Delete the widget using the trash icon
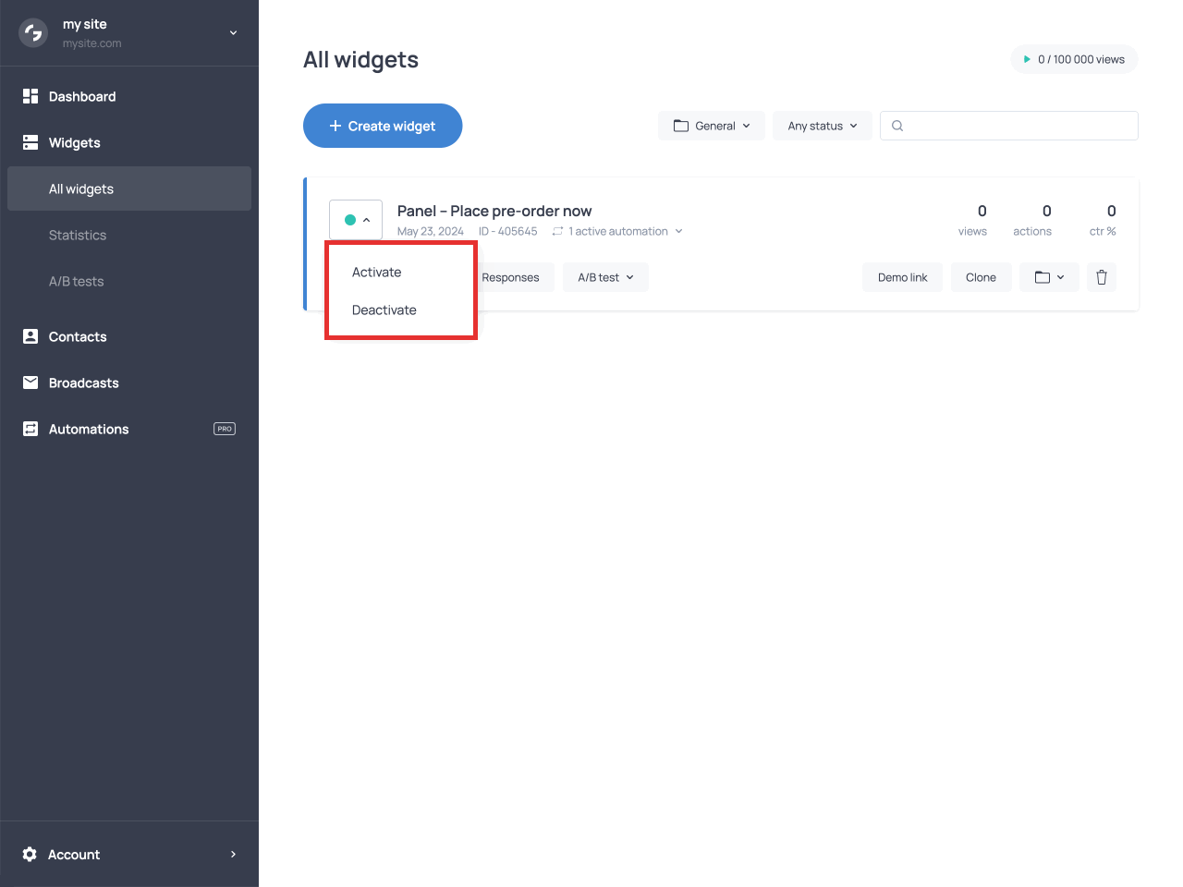The width and height of the screenshot is (1183, 887). [1101, 277]
